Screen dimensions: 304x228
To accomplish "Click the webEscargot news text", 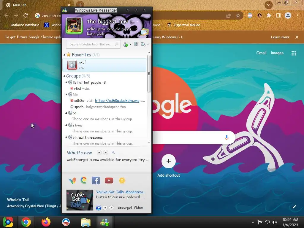I will click(107, 160).
